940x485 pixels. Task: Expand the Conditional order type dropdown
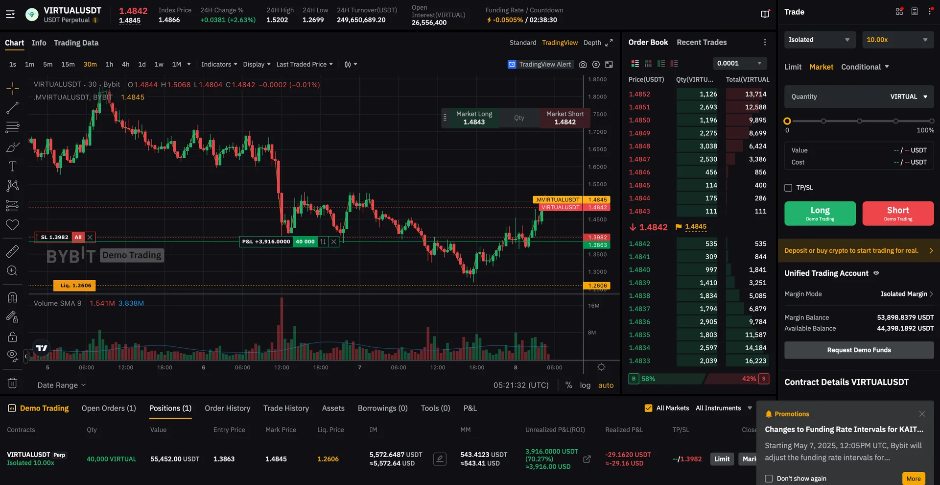(865, 67)
